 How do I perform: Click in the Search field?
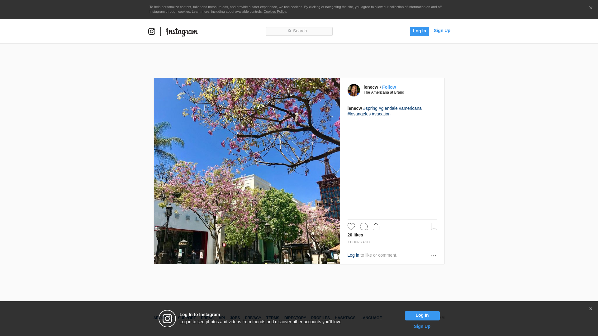(x=299, y=31)
